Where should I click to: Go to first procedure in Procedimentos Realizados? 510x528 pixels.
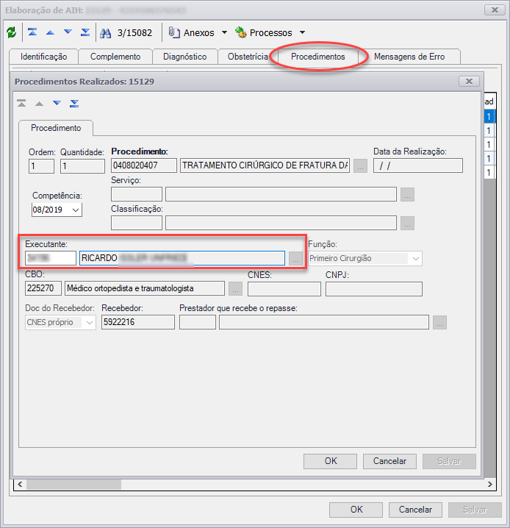click(21, 104)
